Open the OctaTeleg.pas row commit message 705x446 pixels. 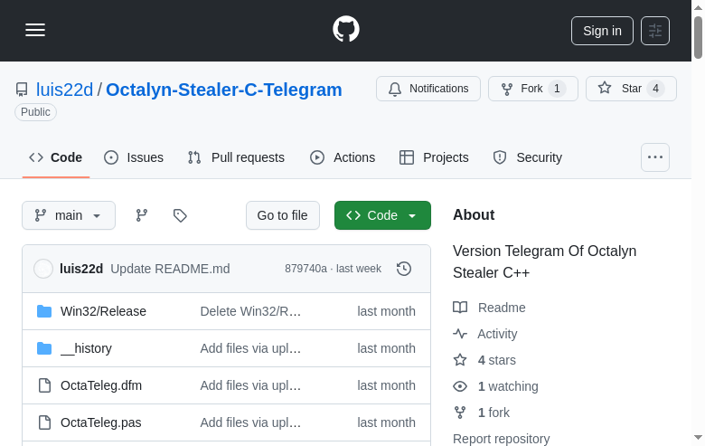click(x=250, y=422)
